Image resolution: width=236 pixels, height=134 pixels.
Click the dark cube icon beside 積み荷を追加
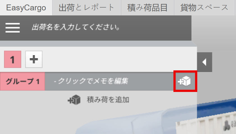click(74, 100)
